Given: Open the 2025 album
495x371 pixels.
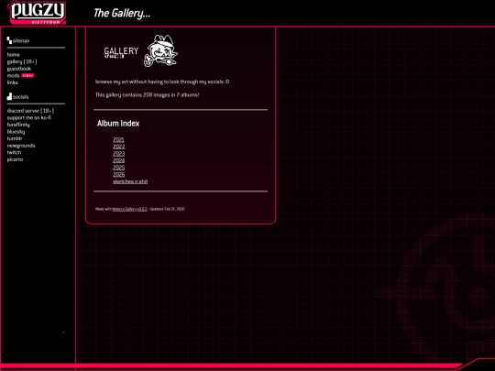Looking at the screenshot, I should coord(118,168).
